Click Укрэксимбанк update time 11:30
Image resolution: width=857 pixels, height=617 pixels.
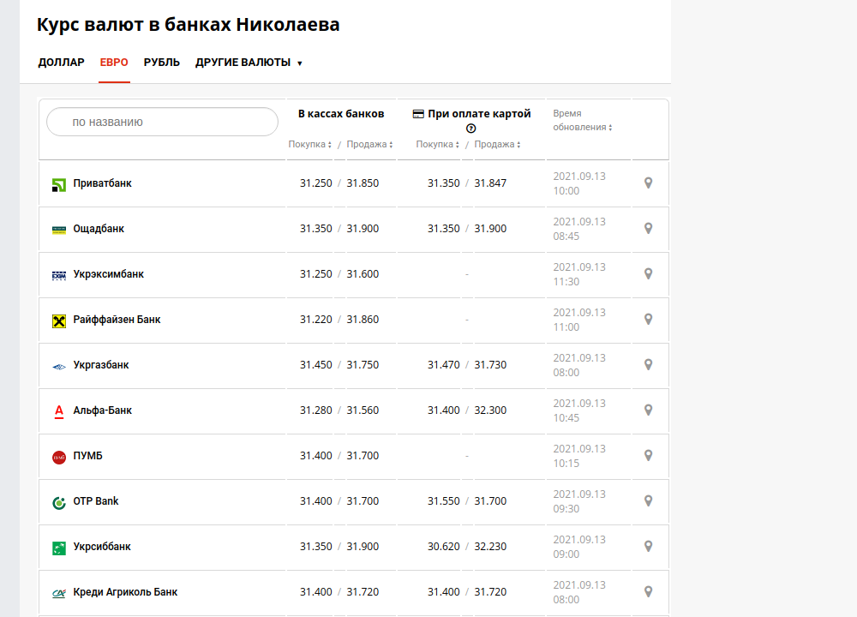(566, 281)
